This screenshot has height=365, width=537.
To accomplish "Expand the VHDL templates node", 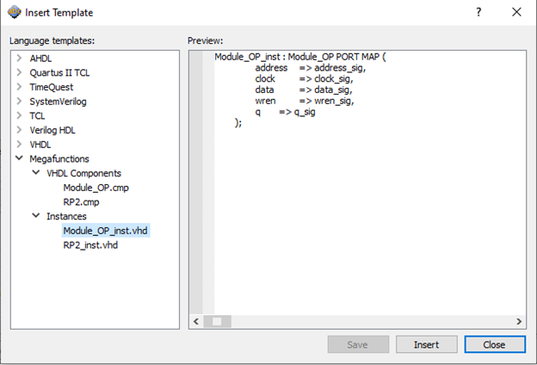I will (20, 145).
